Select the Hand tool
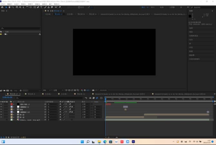 coord(9,7)
